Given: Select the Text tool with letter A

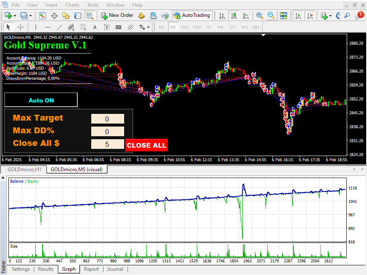Looking at the screenshot, I should pyautogui.click(x=95, y=27).
